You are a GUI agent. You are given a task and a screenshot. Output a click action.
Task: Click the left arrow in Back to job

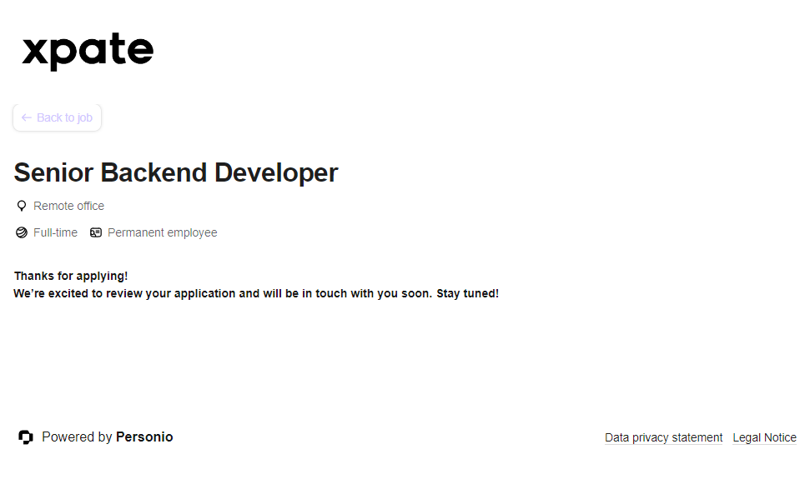27,118
